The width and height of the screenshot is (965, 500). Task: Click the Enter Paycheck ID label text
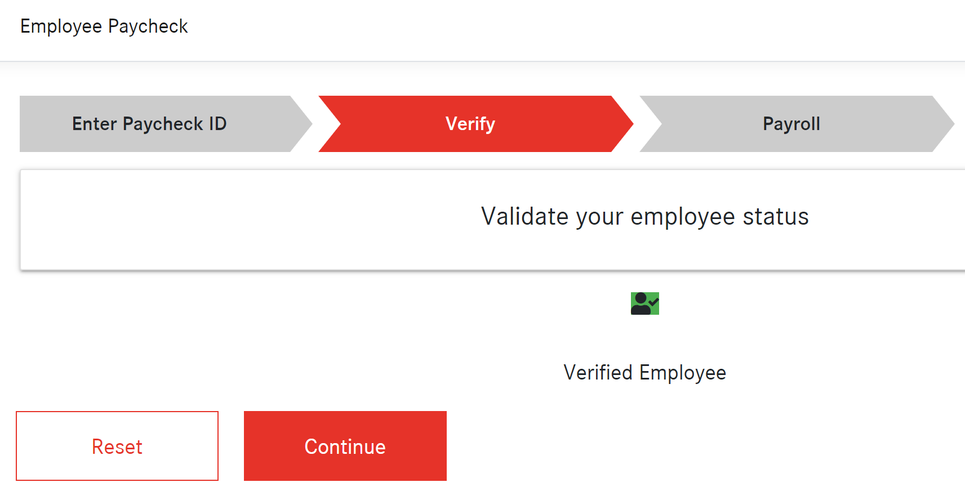(x=149, y=124)
